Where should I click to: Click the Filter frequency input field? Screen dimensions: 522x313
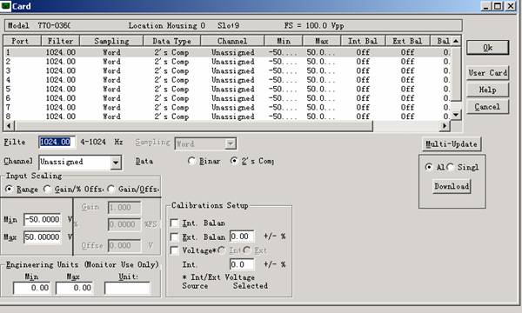point(57,142)
